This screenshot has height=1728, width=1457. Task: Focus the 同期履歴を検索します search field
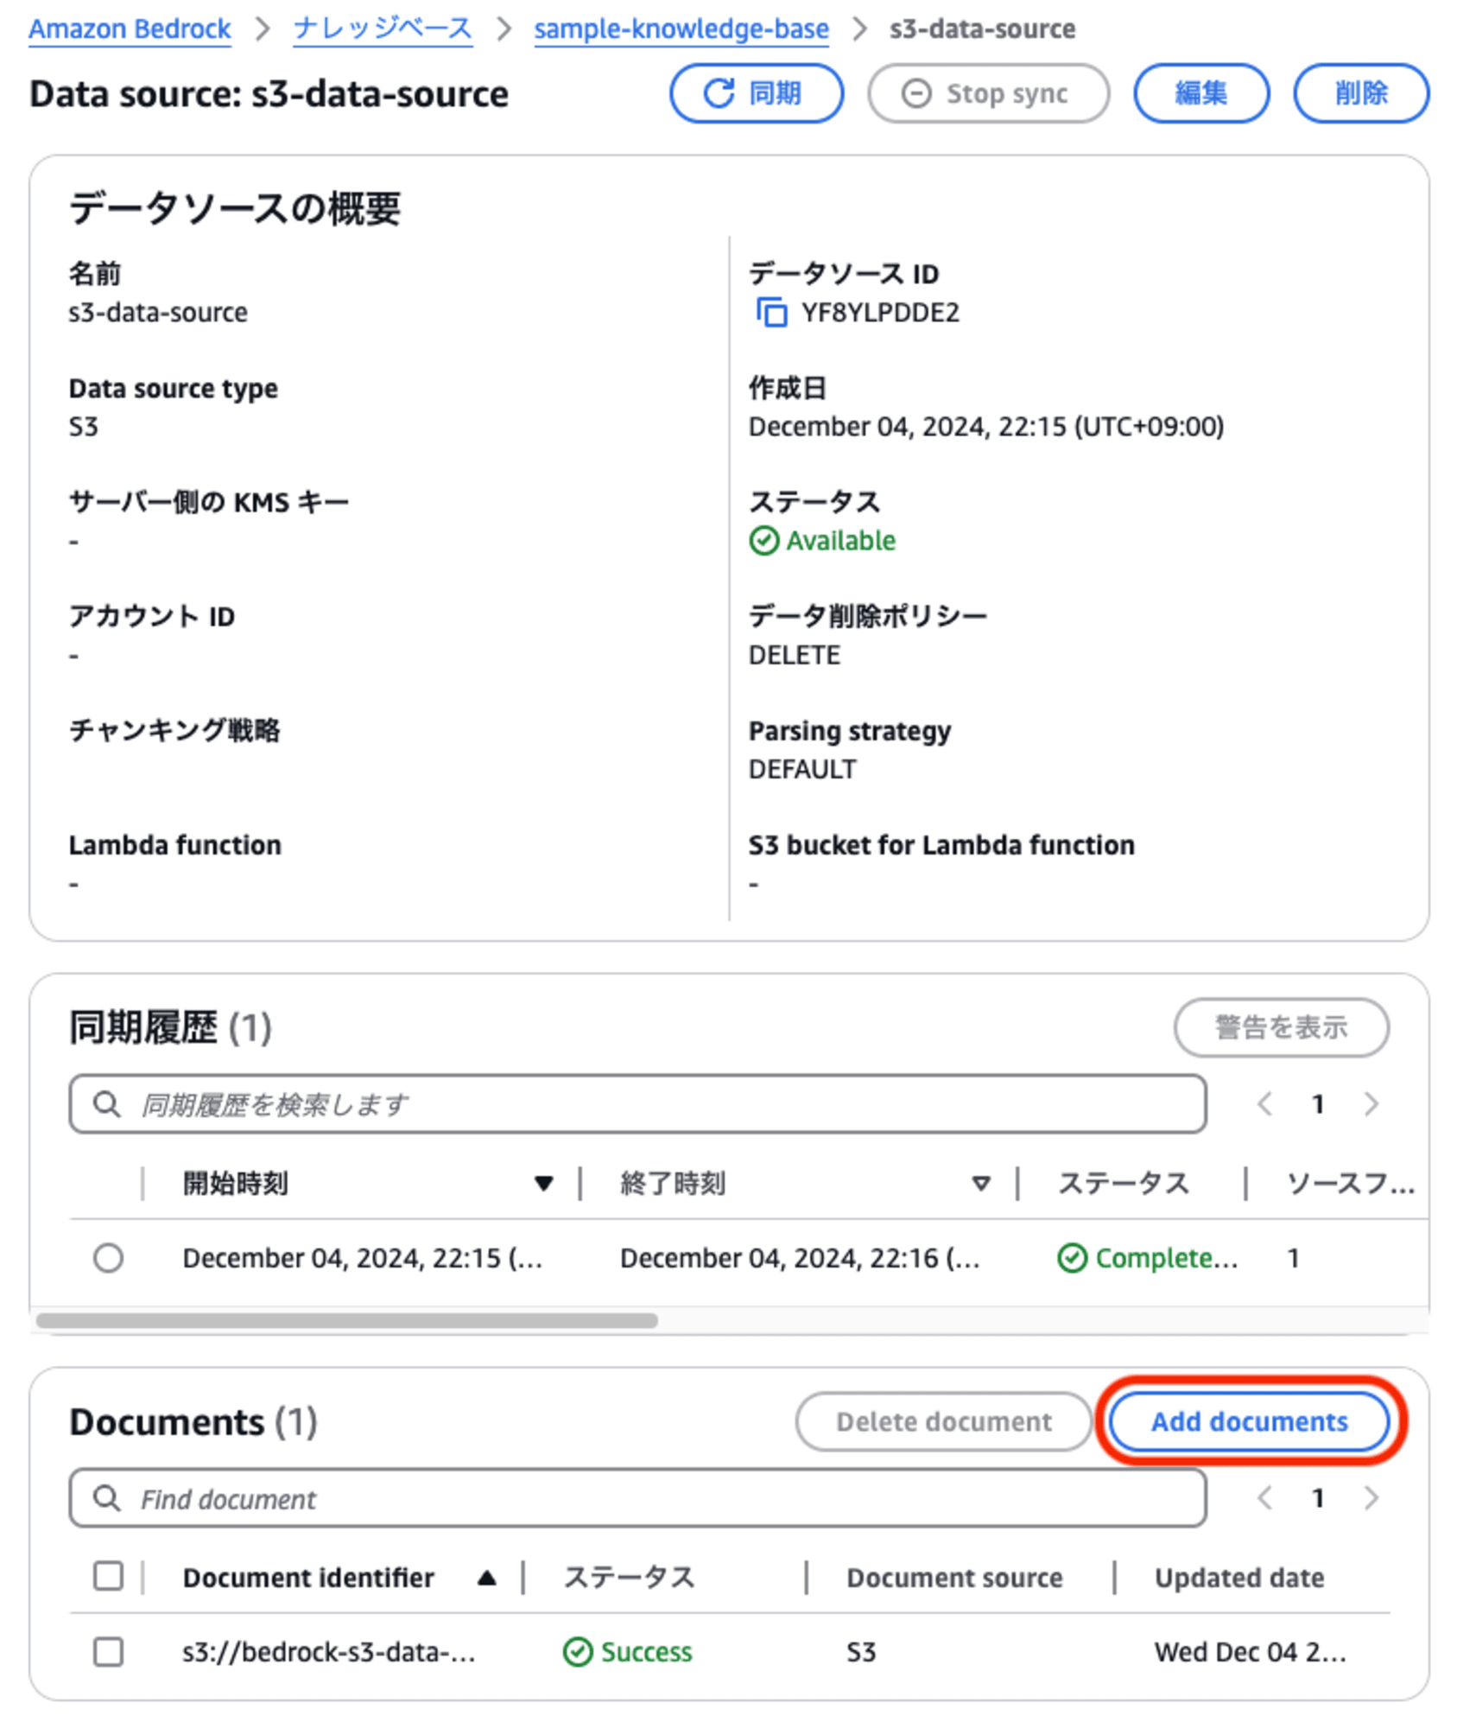pos(637,1103)
